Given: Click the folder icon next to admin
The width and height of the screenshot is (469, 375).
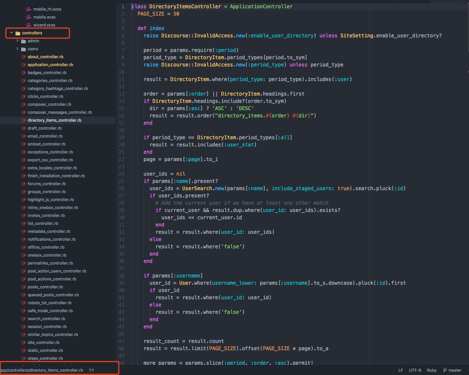Looking at the screenshot, I should 23,41.
